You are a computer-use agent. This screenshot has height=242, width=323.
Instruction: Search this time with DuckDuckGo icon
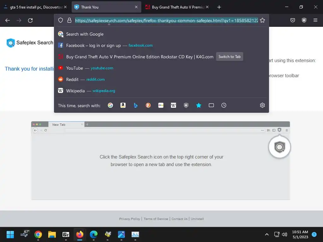pyautogui.click(x=148, y=105)
